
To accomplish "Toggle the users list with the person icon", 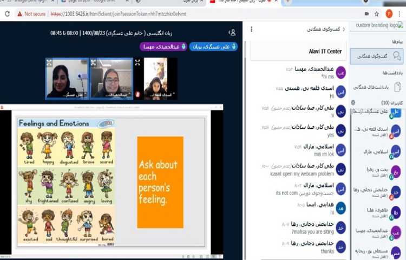I will click(232, 32).
